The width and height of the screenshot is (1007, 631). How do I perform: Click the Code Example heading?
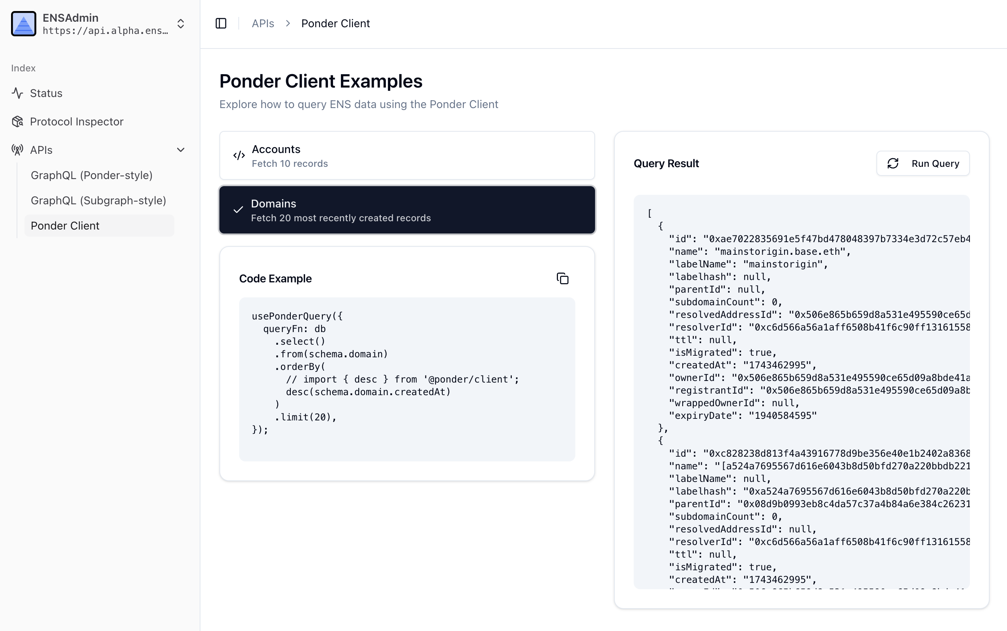pyautogui.click(x=275, y=278)
